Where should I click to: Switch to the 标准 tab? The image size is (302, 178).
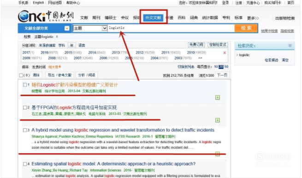(238, 17)
